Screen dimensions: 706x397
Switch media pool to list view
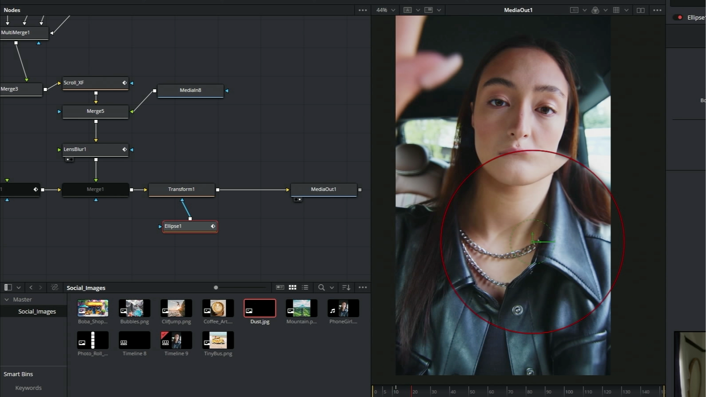[x=305, y=287]
